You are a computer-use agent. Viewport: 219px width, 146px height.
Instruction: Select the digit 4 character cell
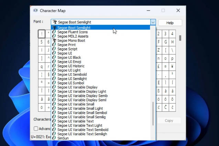click(x=172, y=34)
